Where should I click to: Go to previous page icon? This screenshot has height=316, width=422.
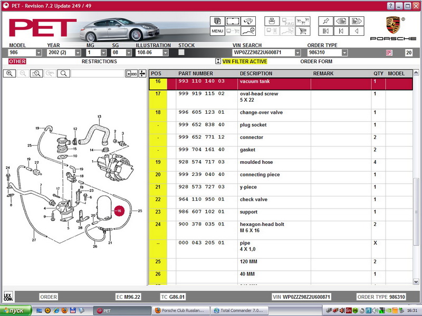(341, 21)
